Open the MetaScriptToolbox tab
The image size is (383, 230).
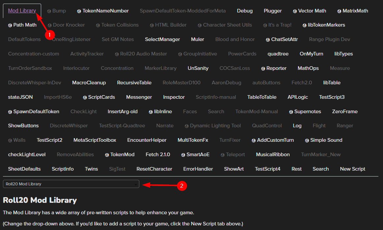pyautogui.click(x=95, y=140)
